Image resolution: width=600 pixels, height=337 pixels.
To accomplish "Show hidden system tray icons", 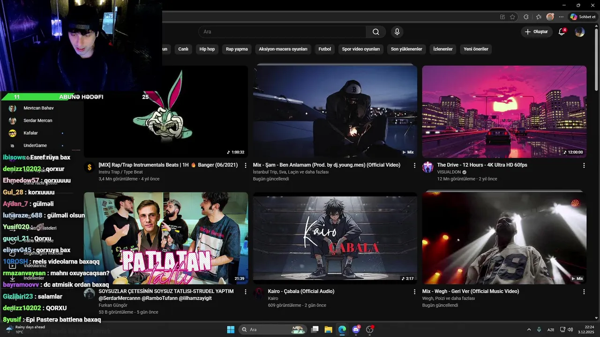I will tap(529, 330).
